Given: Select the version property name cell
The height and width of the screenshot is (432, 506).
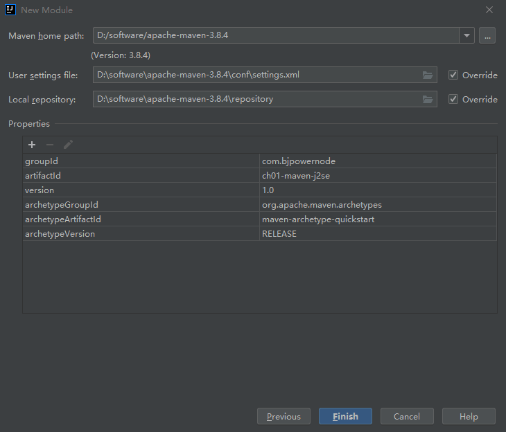Looking at the screenshot, I should [x=141, y=190].
